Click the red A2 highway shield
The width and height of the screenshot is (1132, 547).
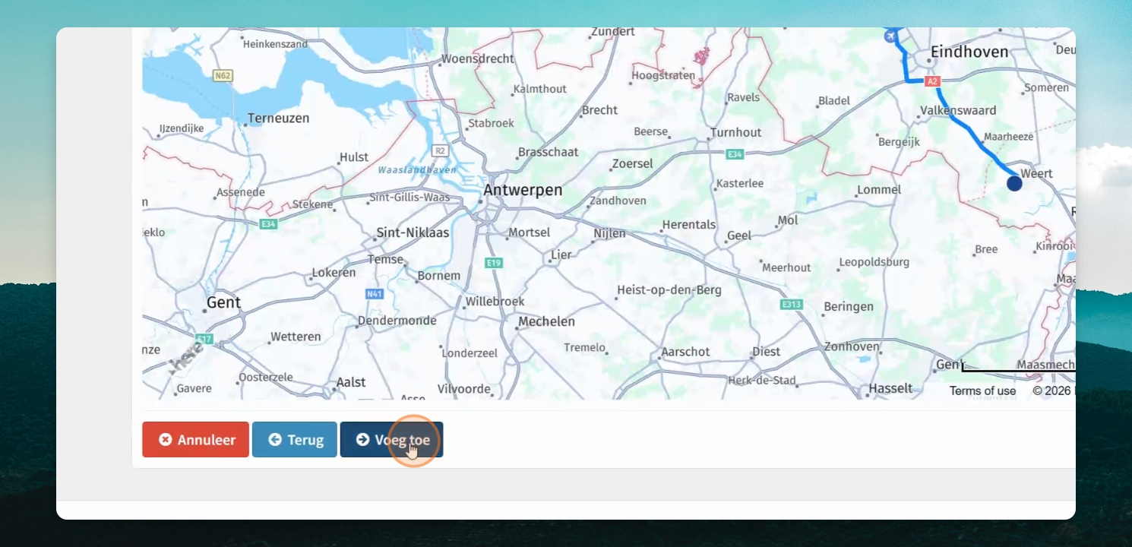(933, 81)
